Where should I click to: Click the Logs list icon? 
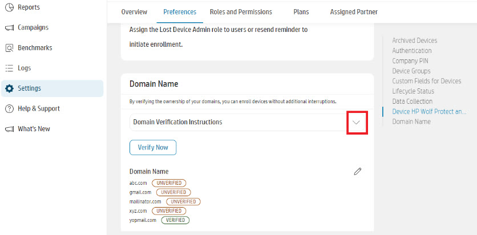click(9, 68)
